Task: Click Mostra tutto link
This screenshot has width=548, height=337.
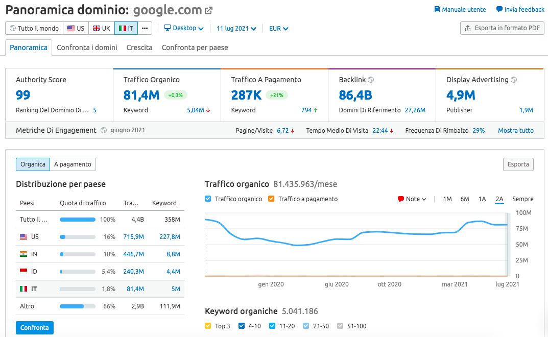Action: click(515, 130)
